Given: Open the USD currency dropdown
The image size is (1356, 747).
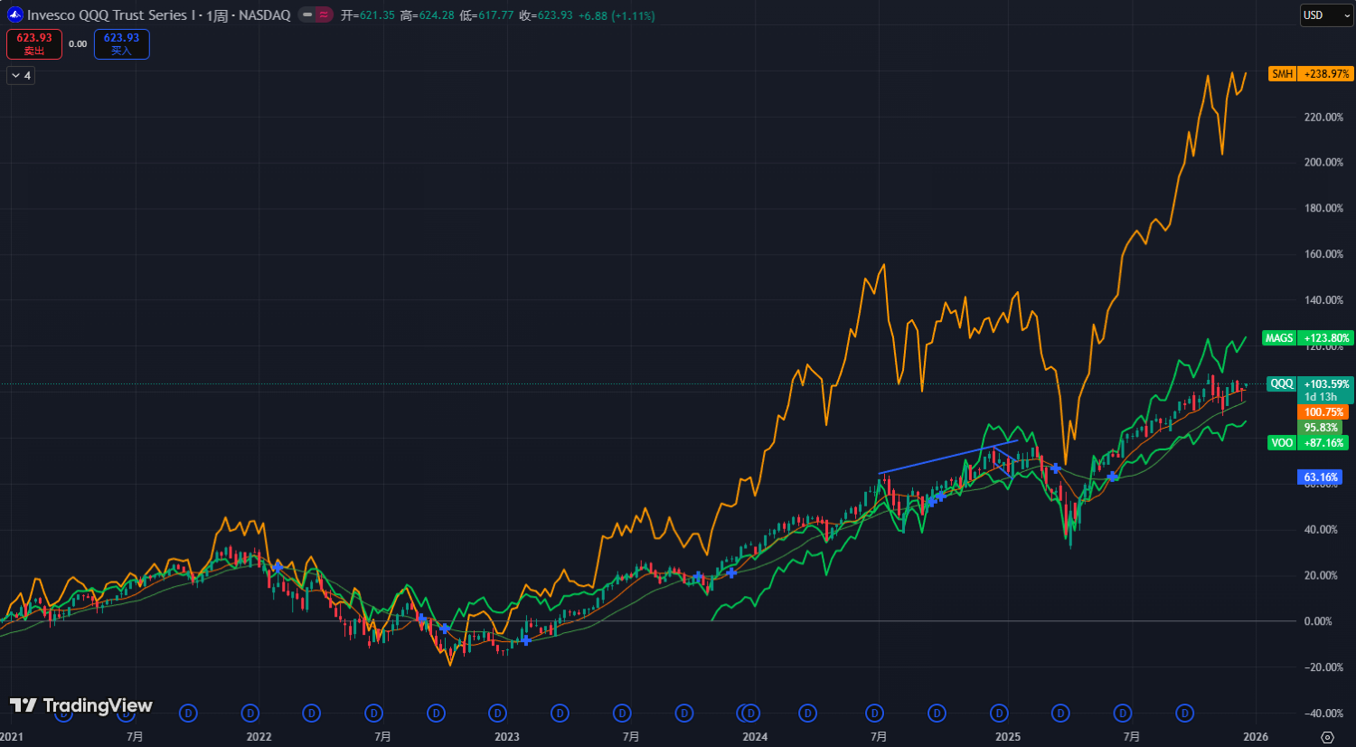Looking at the screenshot, I should [1325, 15].
